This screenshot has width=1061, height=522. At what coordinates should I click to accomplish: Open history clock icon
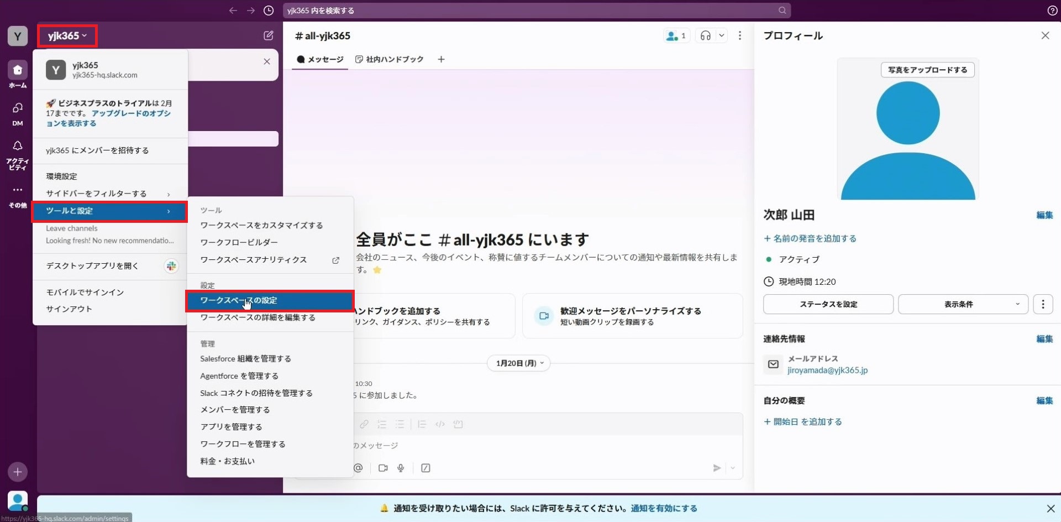tap(269, 11)
